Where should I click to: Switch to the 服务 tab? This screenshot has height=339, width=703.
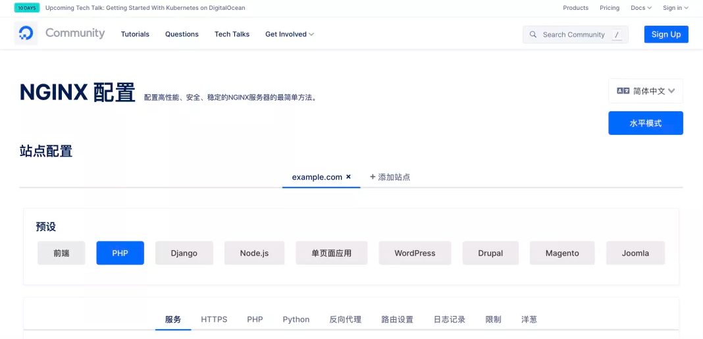pos(173,319)
